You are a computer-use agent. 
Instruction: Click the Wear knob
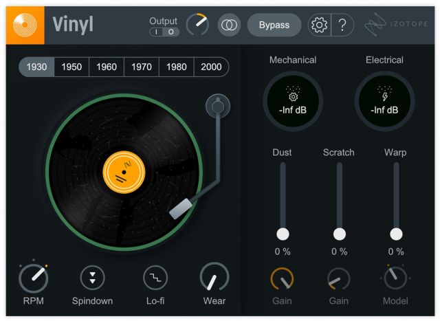(x=214, y=277)
